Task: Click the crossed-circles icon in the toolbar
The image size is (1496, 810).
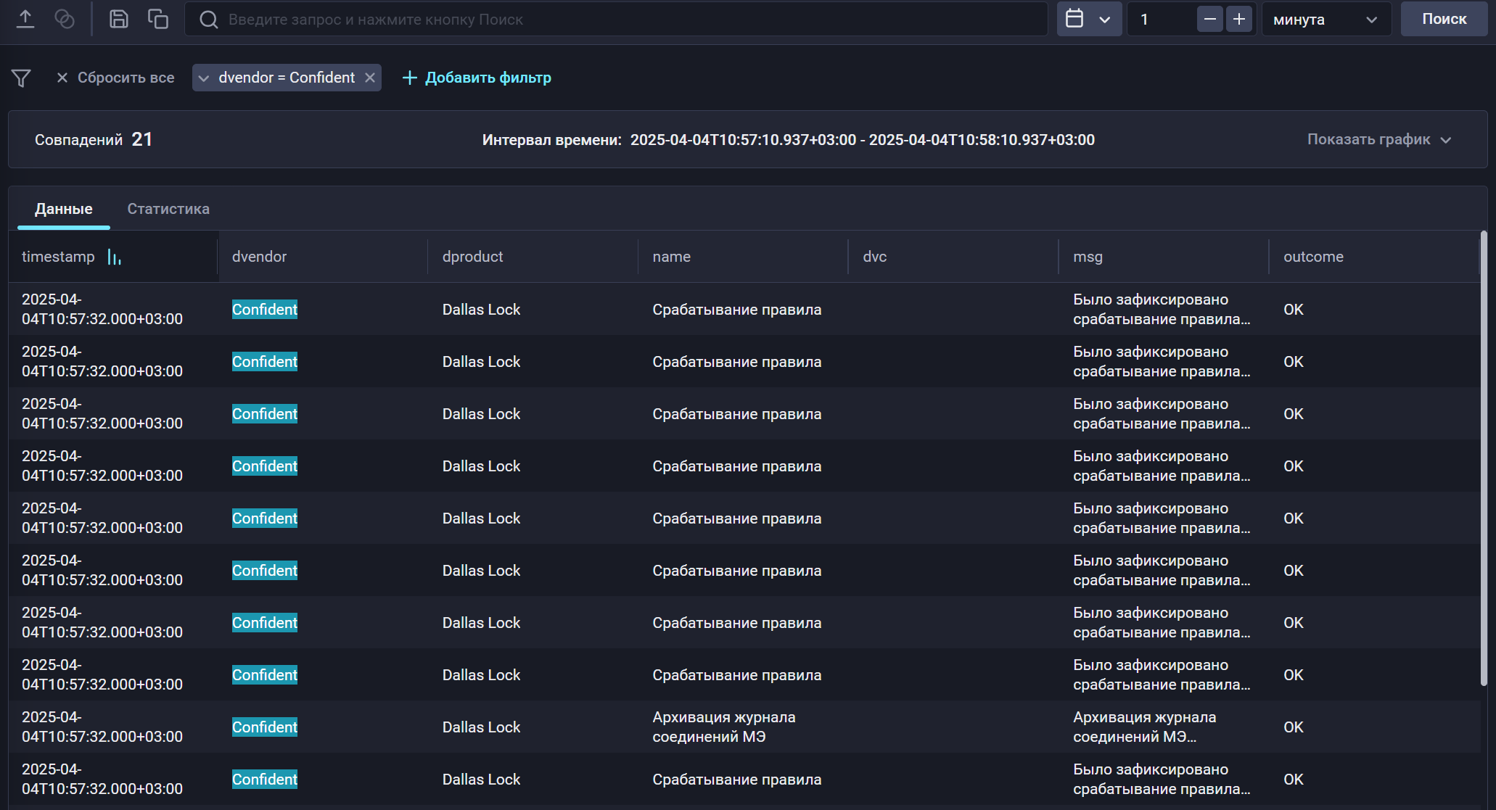Action: [65, 19]
